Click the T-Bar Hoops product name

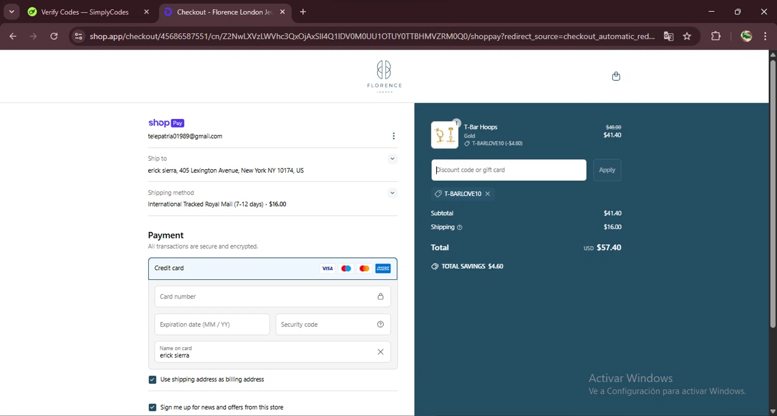click(481, 127)
